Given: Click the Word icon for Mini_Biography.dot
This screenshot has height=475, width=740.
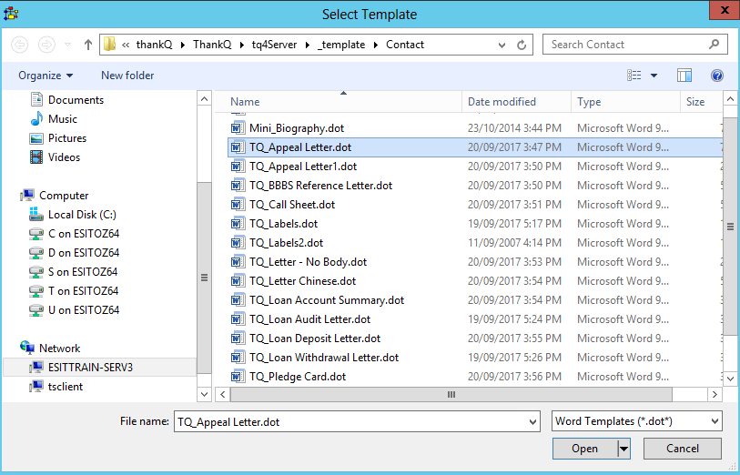Looking at the screenshot, I should point(238,128).
